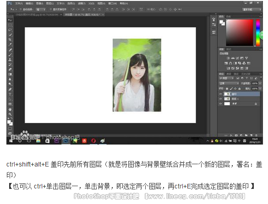Select the Horizontal Type tool
The width and height of the screenshot is (268, 204).
pyautogui.click(x=10, y=94)
